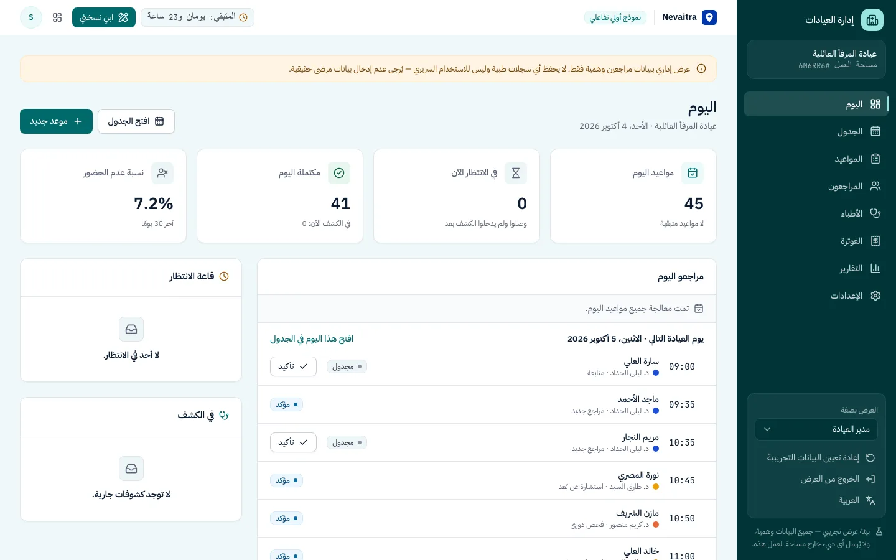896x560 pixels.
Task: Click the grid apps icon in header
Action: point(57,17)
